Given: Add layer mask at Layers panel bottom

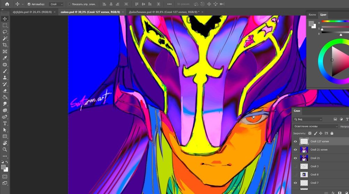Looking at the screenshot, I should [x=340, y=193].
